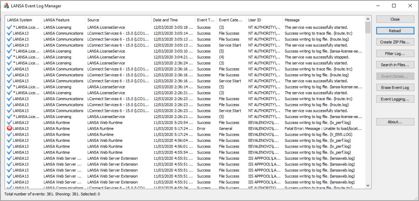419x201 pixels.
Task: Click the checkmark icon beside the lroute.trc 3:05:14 event
Action: [9, 33]
